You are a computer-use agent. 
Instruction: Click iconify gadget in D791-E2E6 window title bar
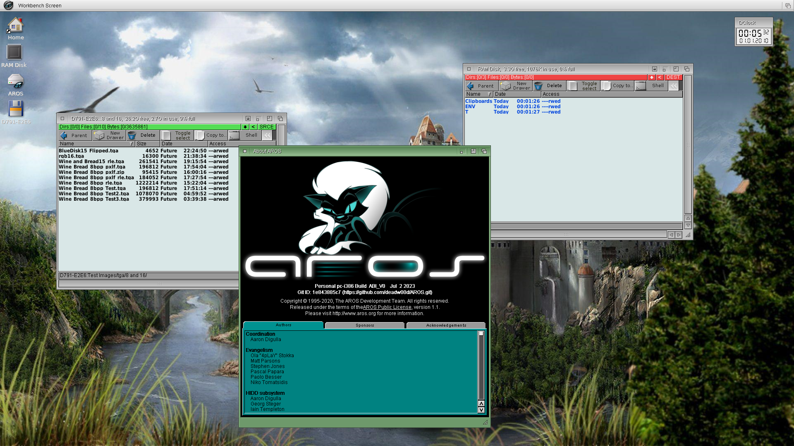click(258, 119)
